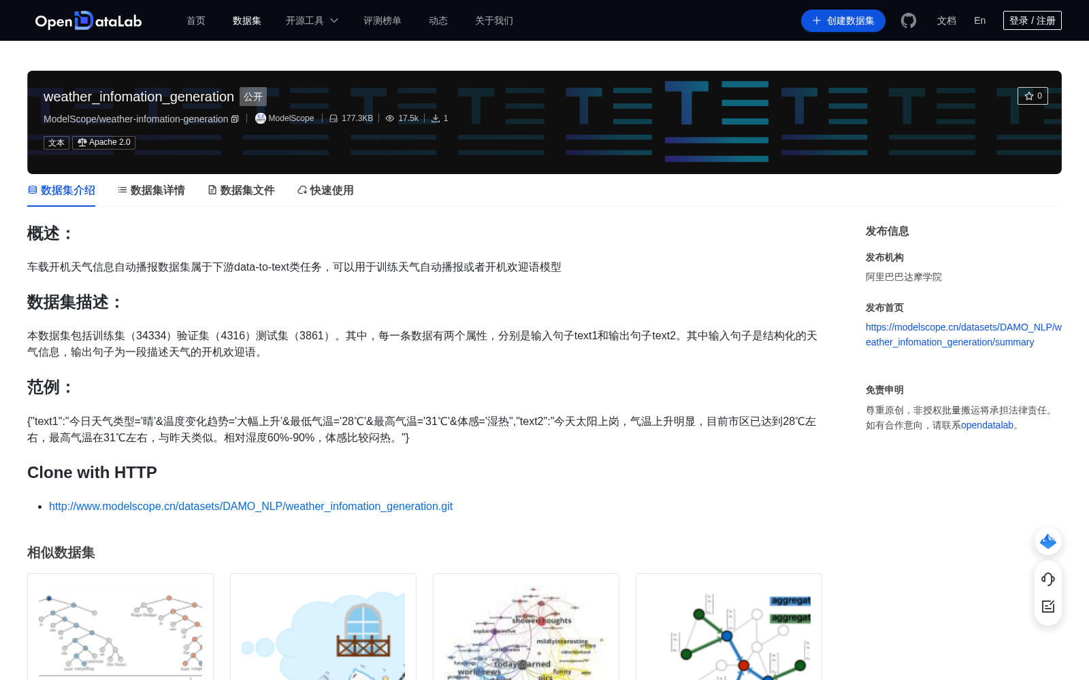Switch to 数据集详情 tab

[x=151, y=190]
